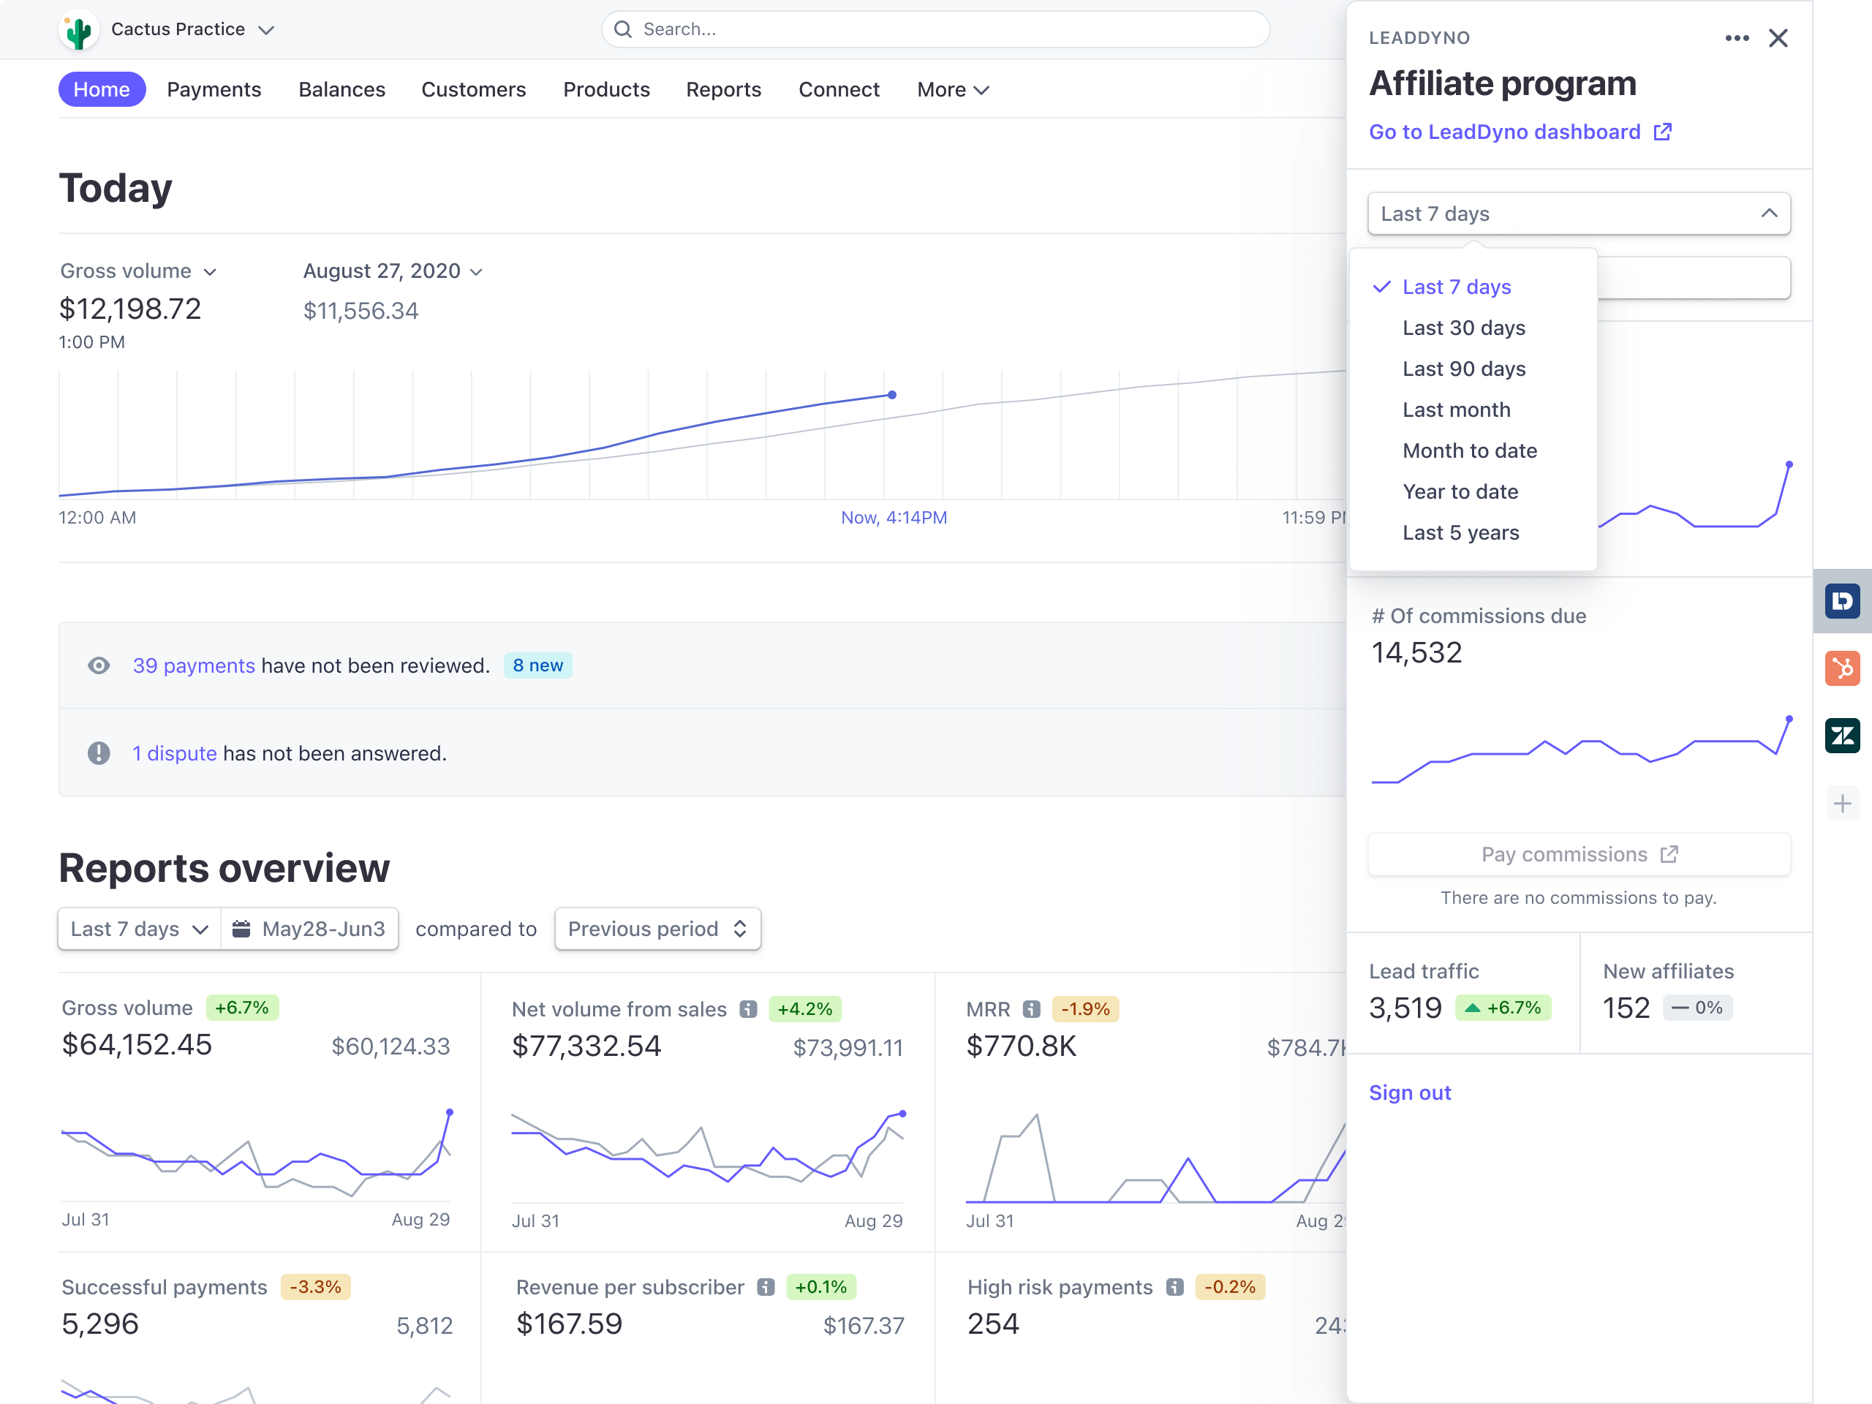Open the LeadDyno app icon in sidebar
This screenshot has width=1872, height=1404.
[1842, 601]
